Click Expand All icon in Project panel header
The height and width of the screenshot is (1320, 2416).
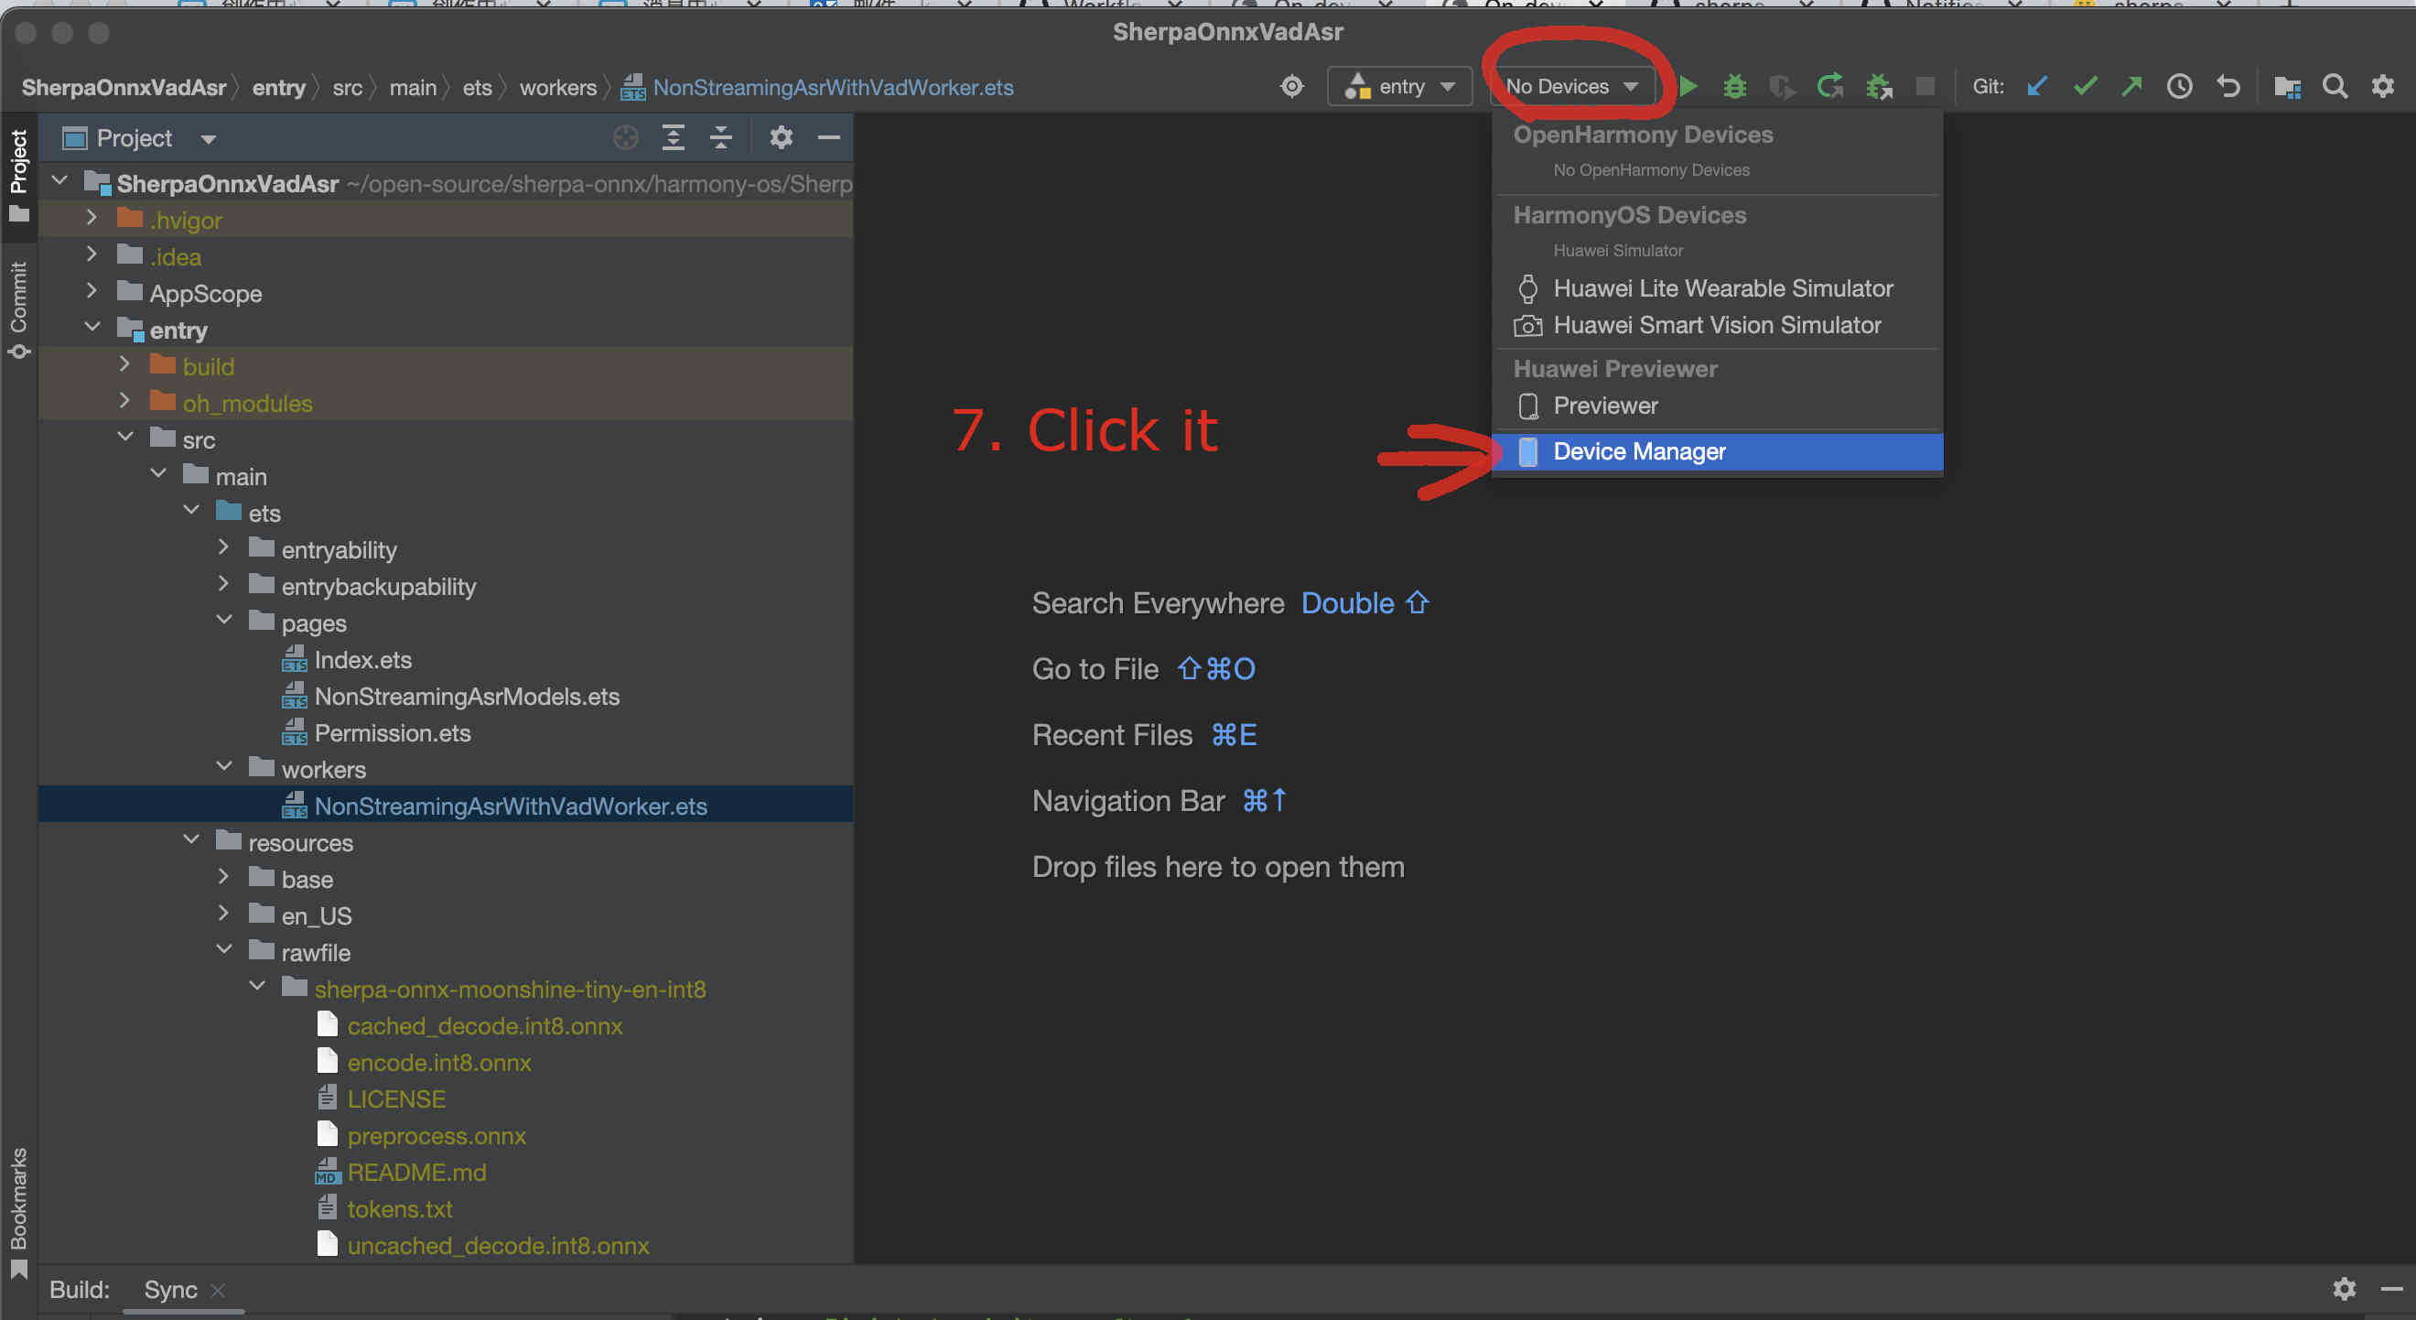coord(674,138)
